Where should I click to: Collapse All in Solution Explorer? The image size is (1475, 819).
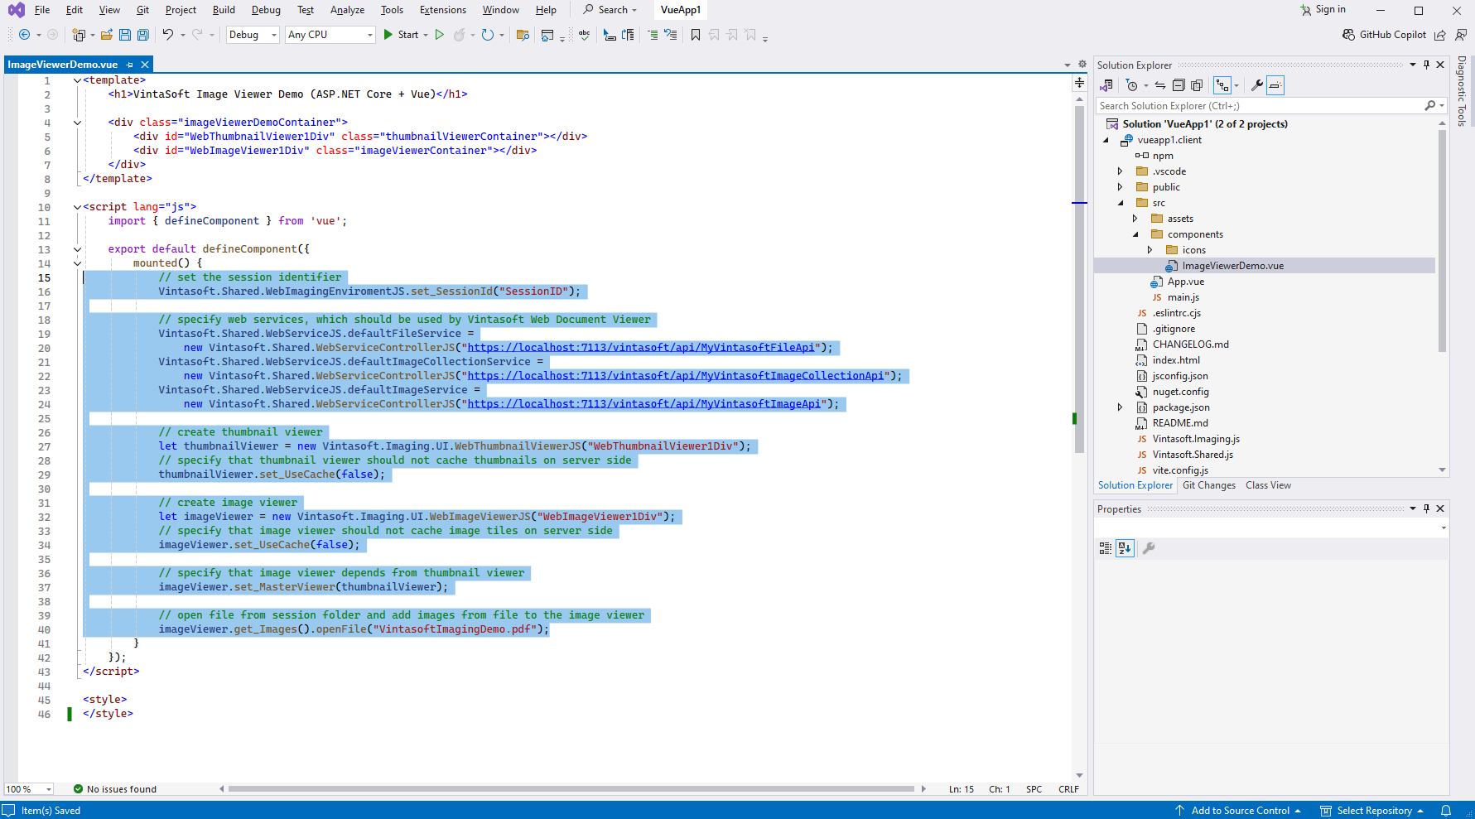pos(1179,85)
